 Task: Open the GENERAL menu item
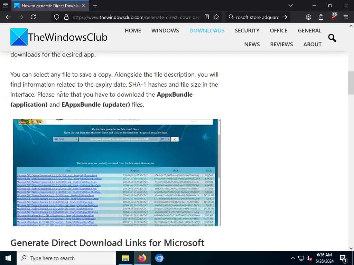coord(309,31)
